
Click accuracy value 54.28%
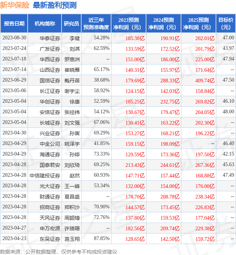[102, 38]
